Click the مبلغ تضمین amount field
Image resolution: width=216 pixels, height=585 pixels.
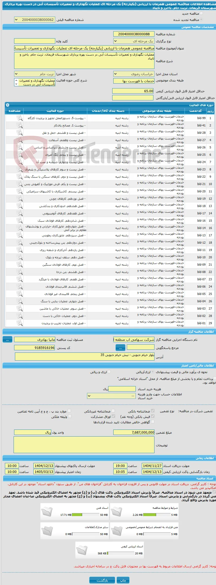click(x=134, y=432)
